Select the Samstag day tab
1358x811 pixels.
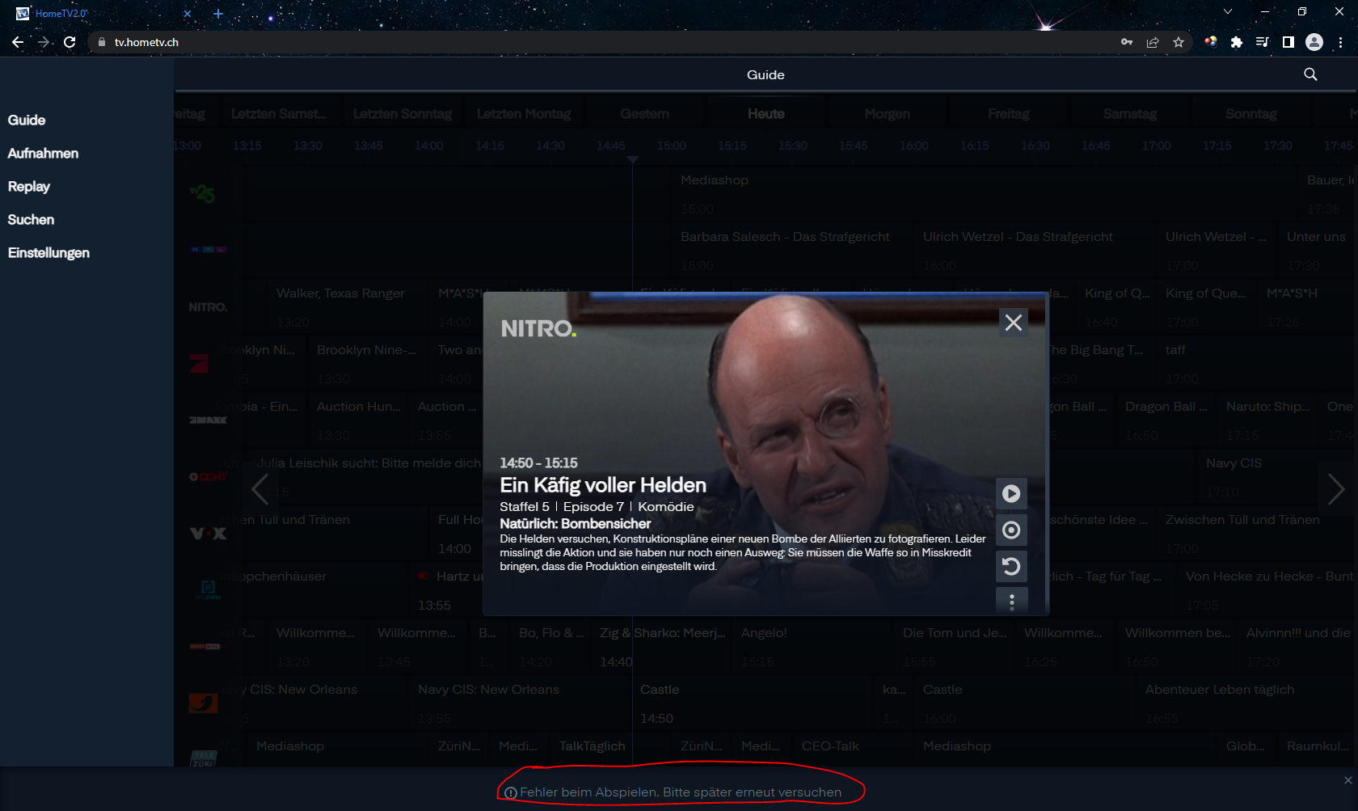tap(1130, 114)
